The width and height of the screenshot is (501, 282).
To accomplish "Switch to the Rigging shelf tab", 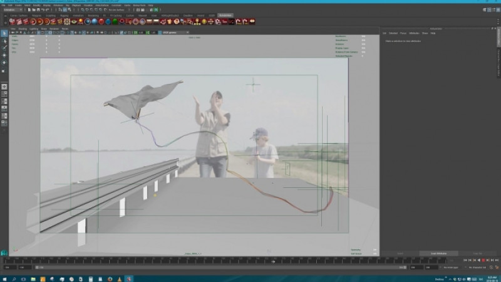I will [65, 15].
